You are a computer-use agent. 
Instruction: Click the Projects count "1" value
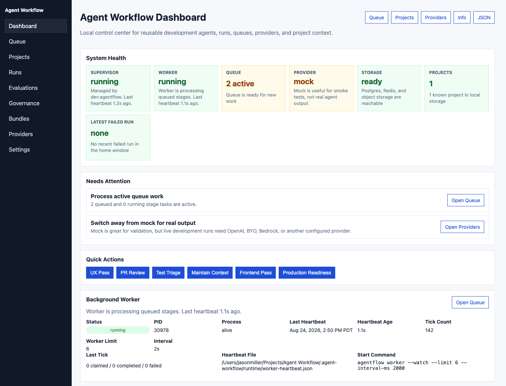click(431, 84)
